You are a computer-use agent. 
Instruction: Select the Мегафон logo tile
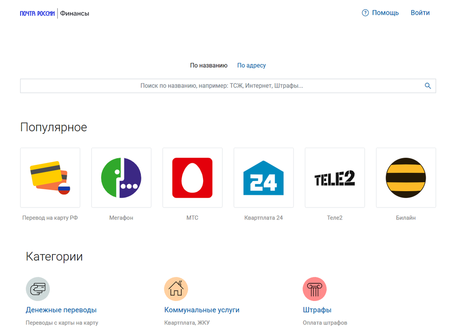[121, 177]
